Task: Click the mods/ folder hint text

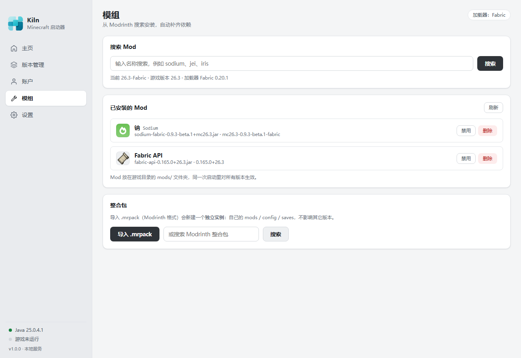Action: pos(184,177)
